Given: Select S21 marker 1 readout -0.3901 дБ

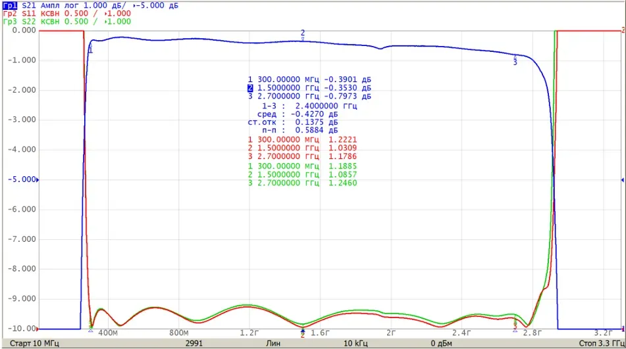Looking at the screenshot, I should [x=309, y=80].
